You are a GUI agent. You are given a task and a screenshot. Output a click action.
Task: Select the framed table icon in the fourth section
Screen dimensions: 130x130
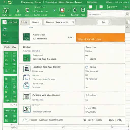tap(27, 97)
